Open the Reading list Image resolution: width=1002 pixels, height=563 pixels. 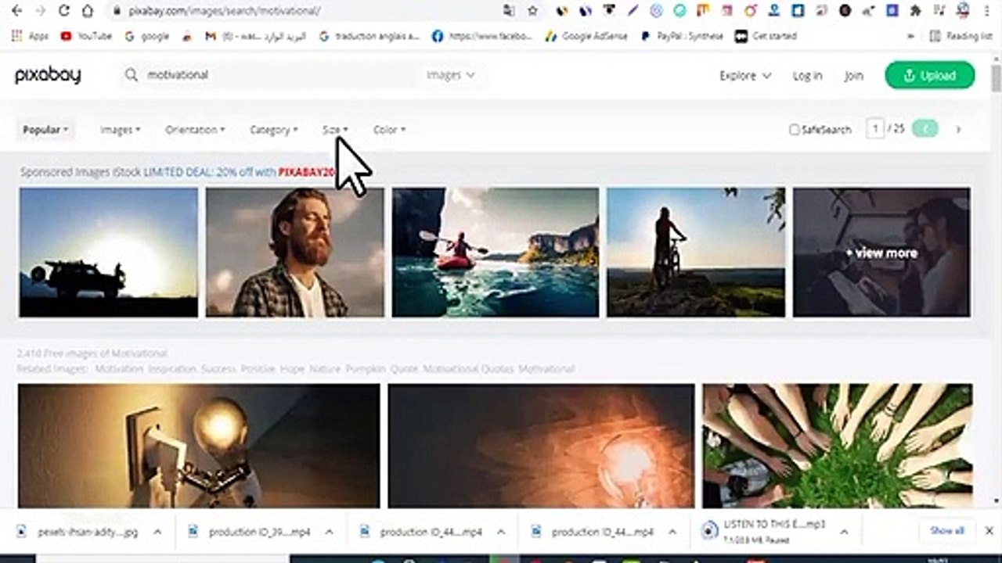[961, 36]
